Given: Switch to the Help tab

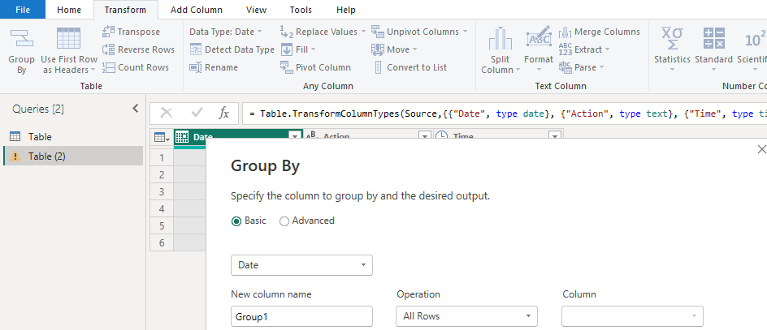Looking at the screenshot, I should (346, 9).
